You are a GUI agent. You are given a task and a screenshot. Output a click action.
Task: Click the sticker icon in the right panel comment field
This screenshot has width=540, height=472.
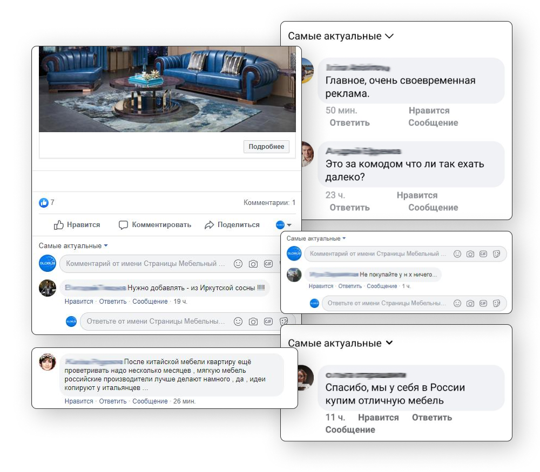point(496,254)
